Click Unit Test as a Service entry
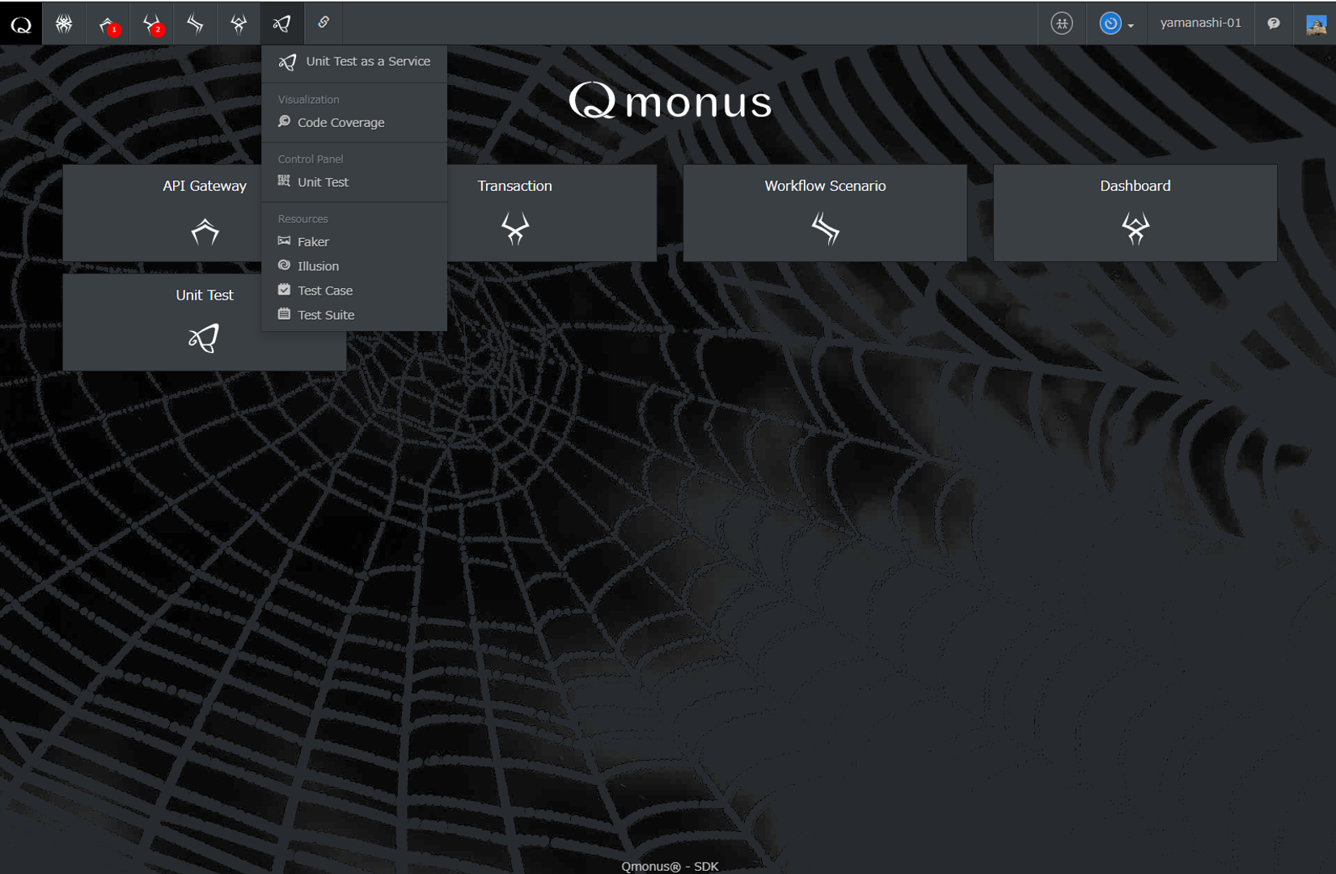1336x874 pixels. (x=367, y=62)
